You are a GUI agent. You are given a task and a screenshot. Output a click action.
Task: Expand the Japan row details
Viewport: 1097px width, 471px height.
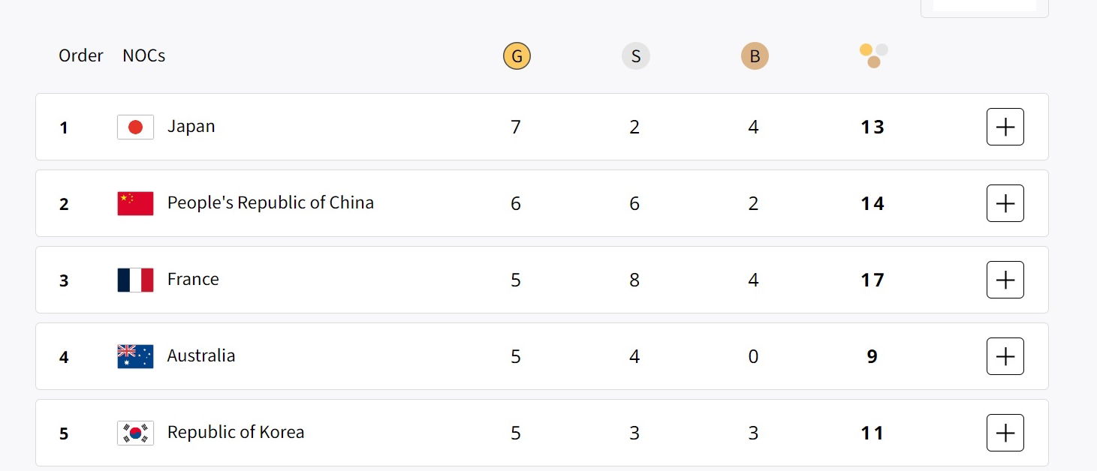1005,127
